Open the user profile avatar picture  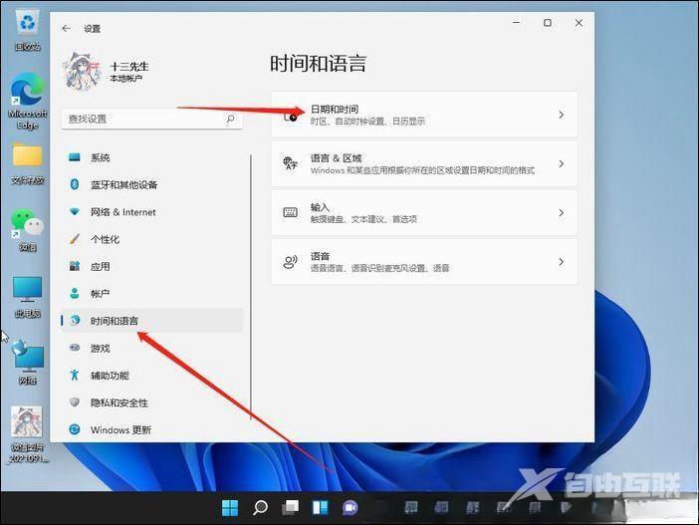83,72
